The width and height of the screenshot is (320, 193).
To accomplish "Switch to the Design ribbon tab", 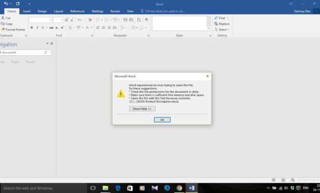I will pyautogui.click(x=42, y=11).
